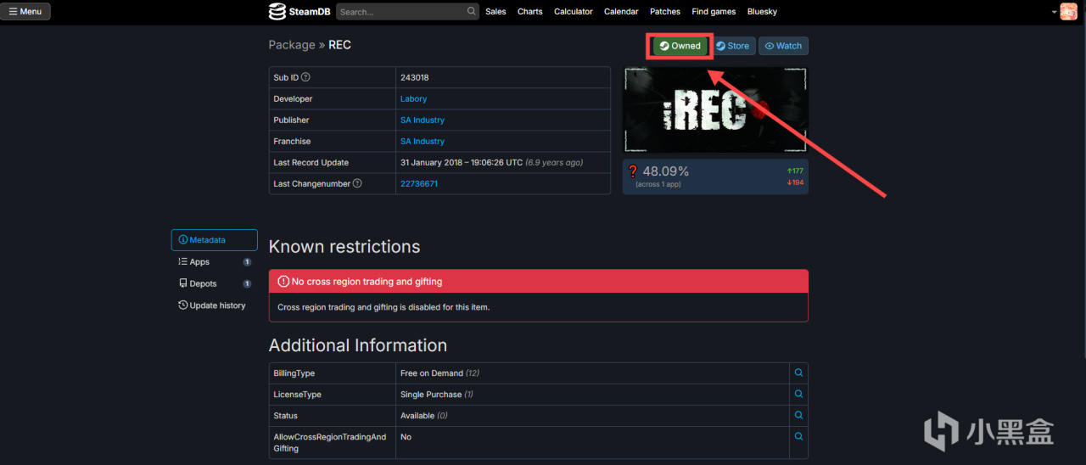Image resolution: width=1086 pixels, height=465 pixels.
Task: Click the restriction warning exclamation icon
Action: pos(283,282)
